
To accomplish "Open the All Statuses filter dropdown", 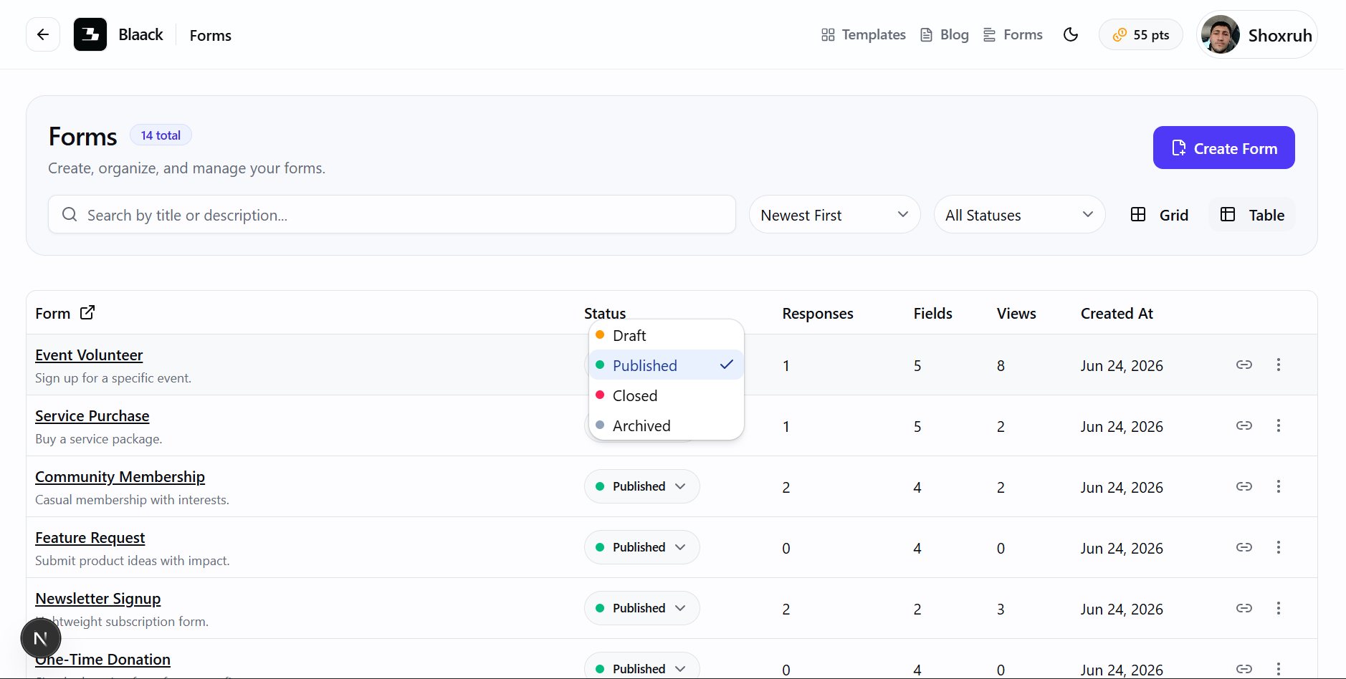I will (x=1019, y=215).
